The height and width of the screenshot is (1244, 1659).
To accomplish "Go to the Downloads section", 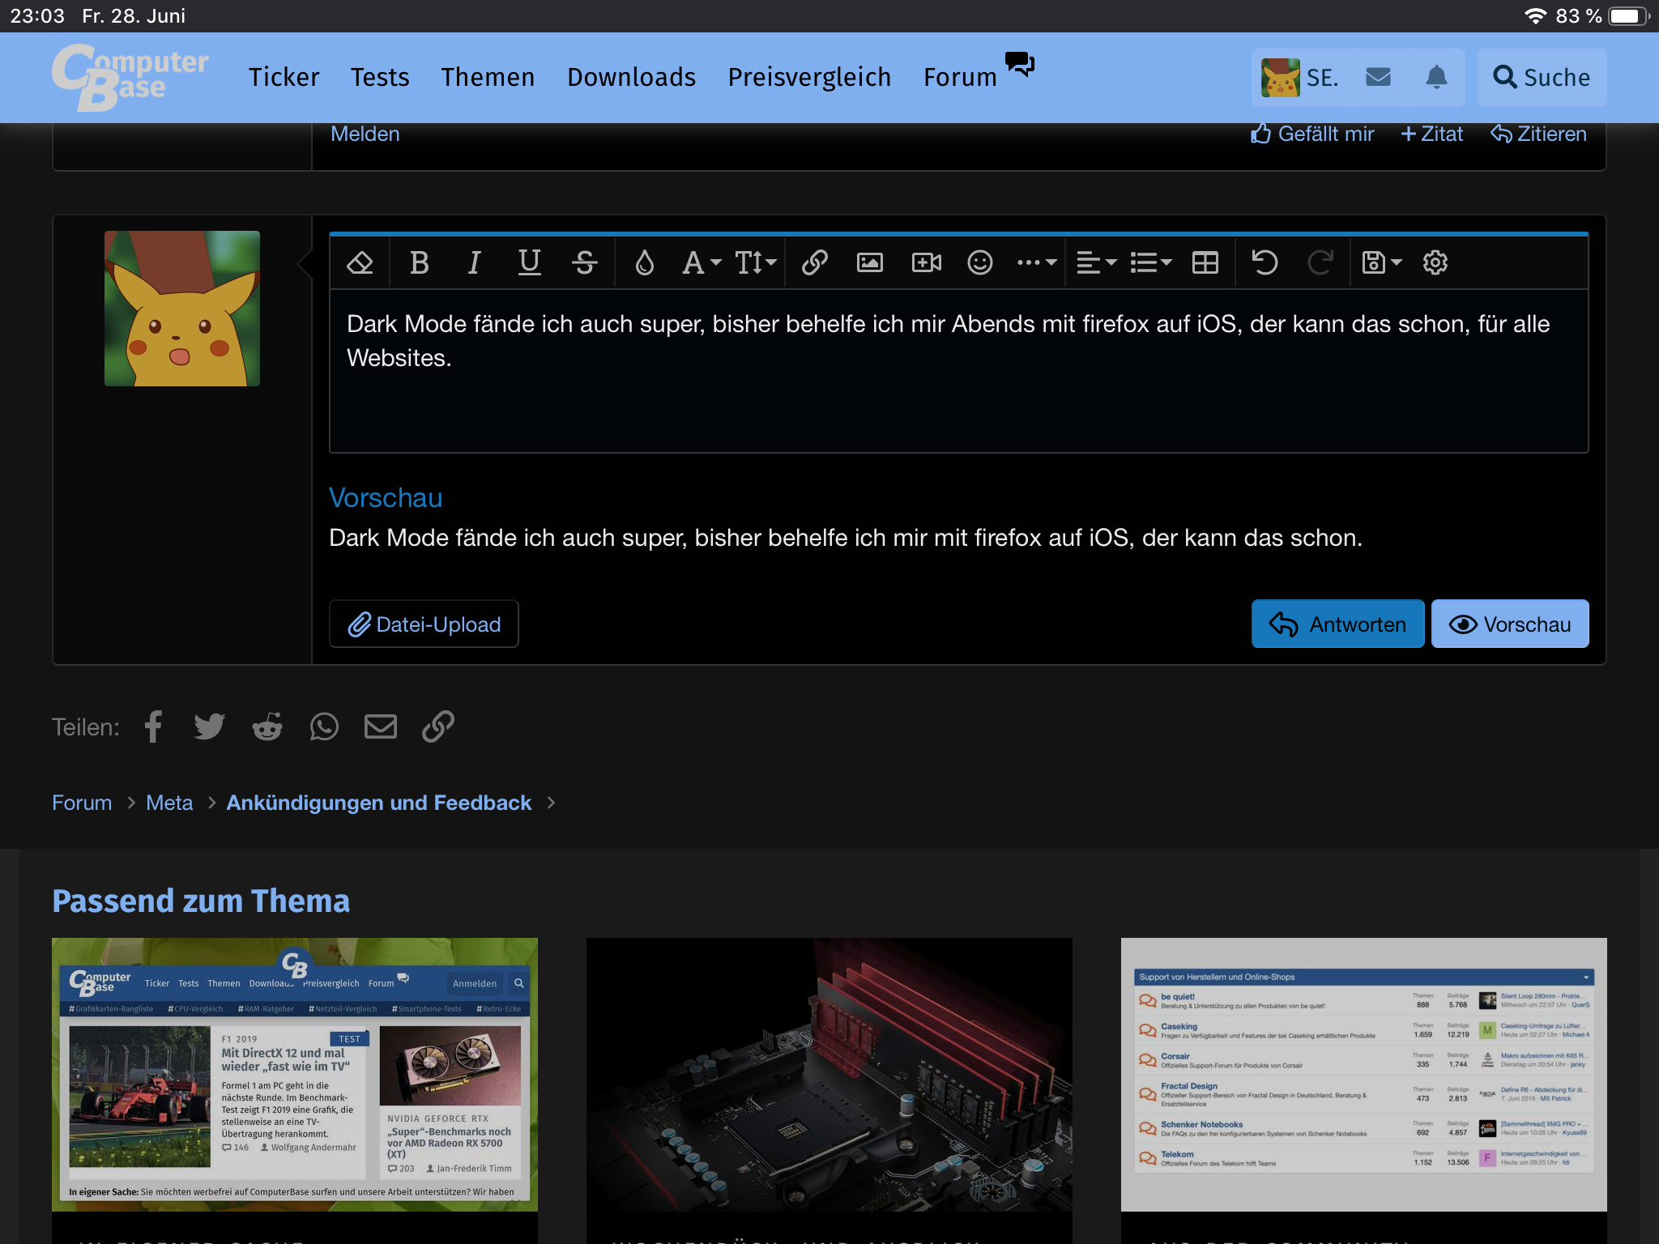I will pyautogui.click(x=631, y=77).
